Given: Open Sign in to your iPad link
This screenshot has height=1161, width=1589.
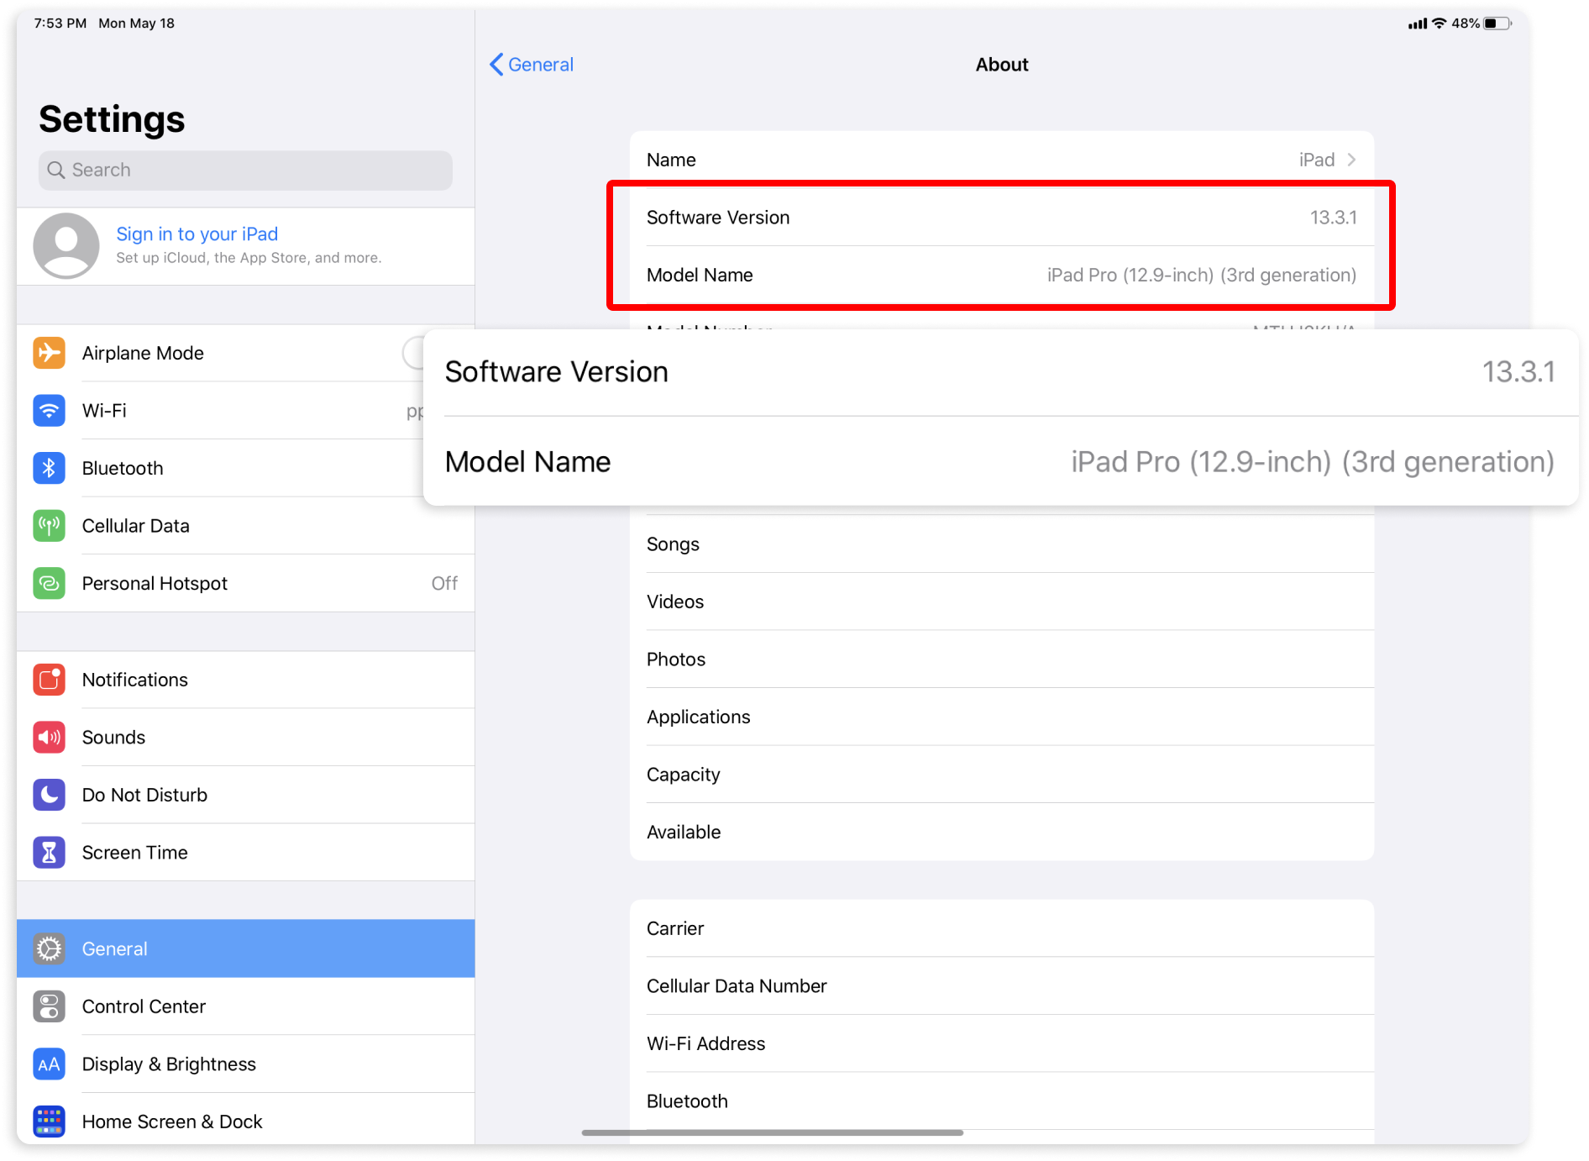Looking at the screenshot, I should tap(197, 234).
